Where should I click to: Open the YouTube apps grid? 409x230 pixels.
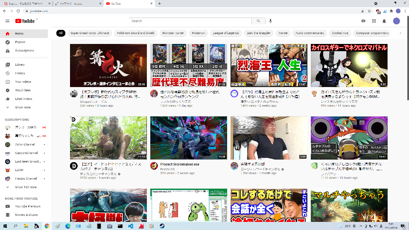pos(374,21)
